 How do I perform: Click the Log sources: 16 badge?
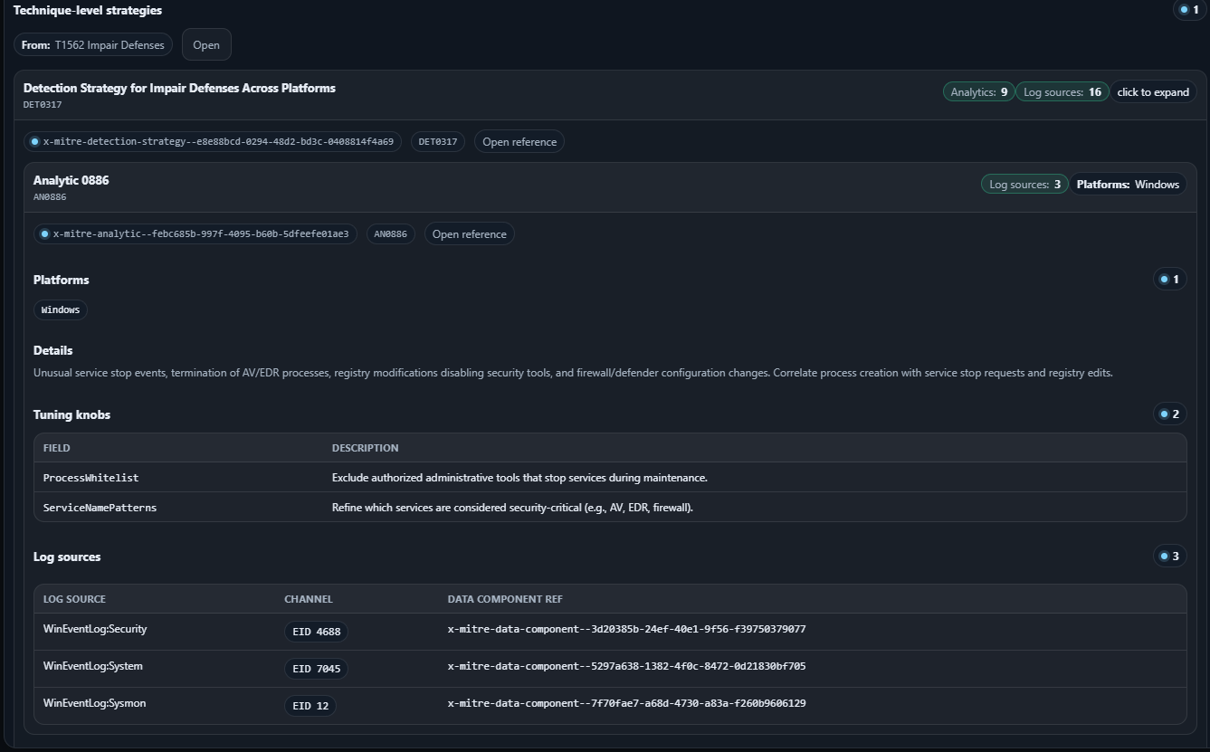1062,92
